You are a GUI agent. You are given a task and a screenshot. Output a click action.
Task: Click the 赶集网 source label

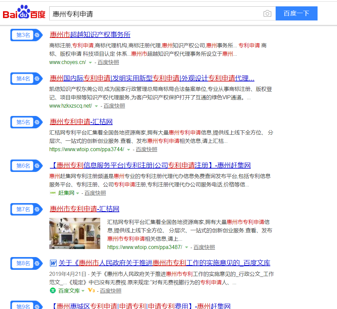(x=66, y=193)
